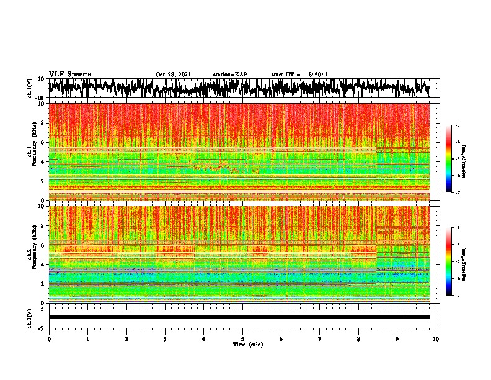Click the "-3" label on ch.1 color scale
Viewport: 491px width, 380px height.
click(x=457, y=125)
